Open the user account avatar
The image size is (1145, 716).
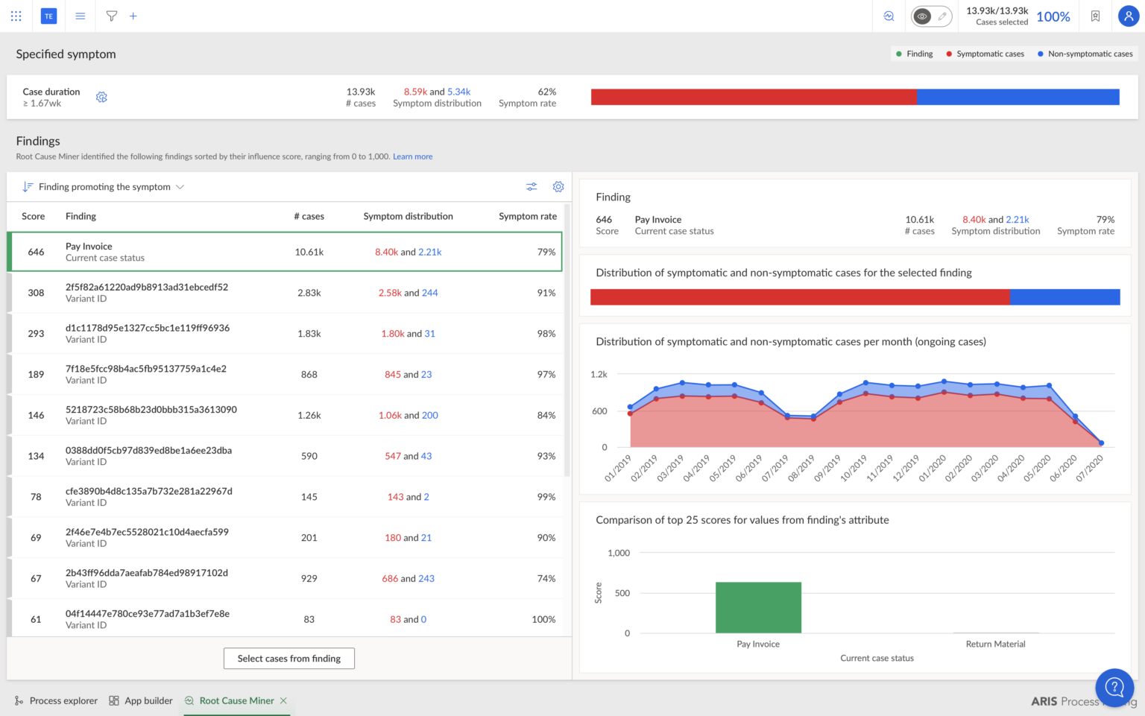pyautogui.click(x=1128, y=16)
